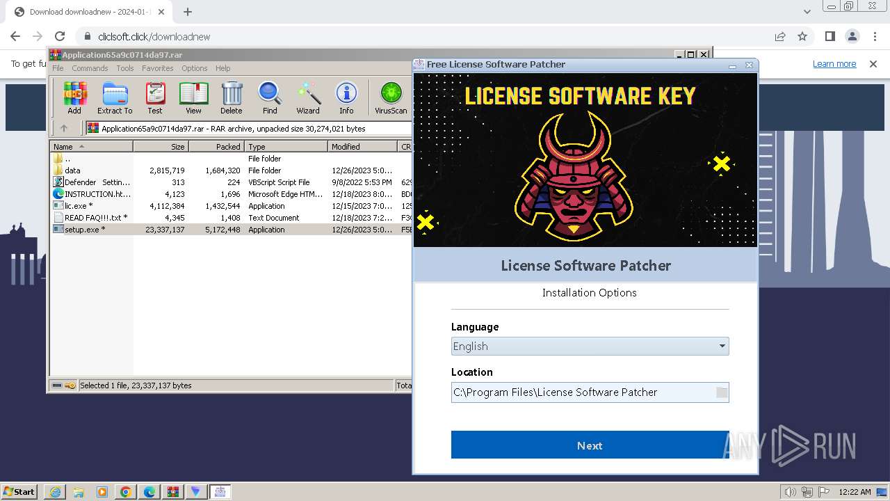The width and height of the screenshot is (890, 501).
Task: Toggle Chrome side panel icon
Action: click(830, 36)
